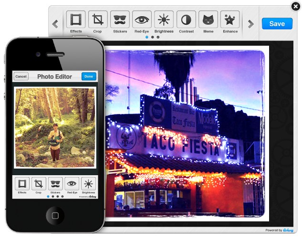This screenshot has height=239, width=302.
Task: Tap Brightness icon on phone editor
Action: point(88,184)
